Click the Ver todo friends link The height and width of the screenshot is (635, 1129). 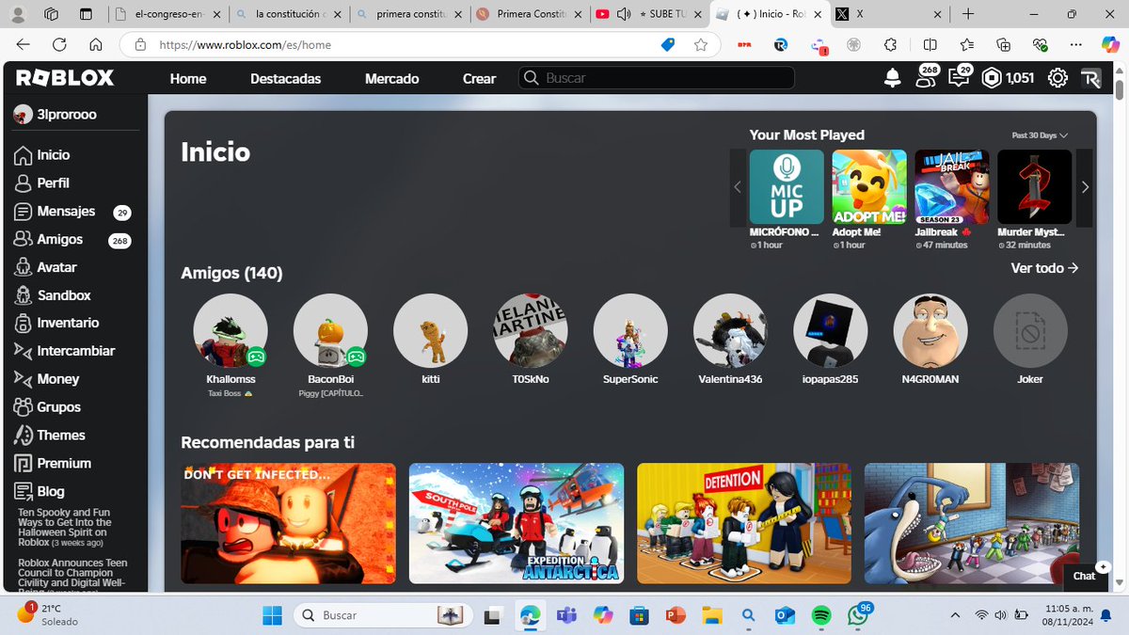pyautogui.click(x=1044, y=268)
